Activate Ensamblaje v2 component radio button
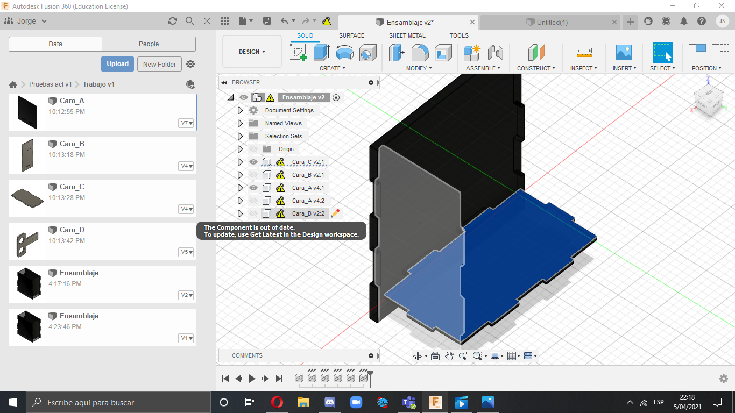The image size is (735, 413). click(x=336, y=97)
